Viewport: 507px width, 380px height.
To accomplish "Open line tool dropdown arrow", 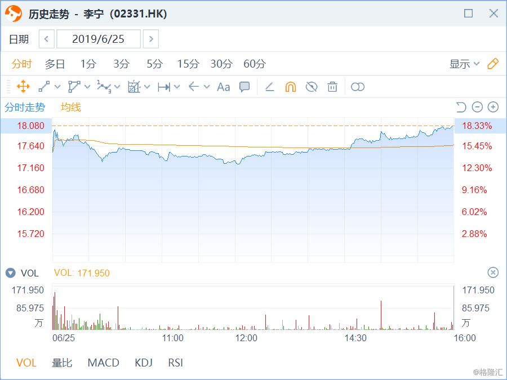I will 57,87.
